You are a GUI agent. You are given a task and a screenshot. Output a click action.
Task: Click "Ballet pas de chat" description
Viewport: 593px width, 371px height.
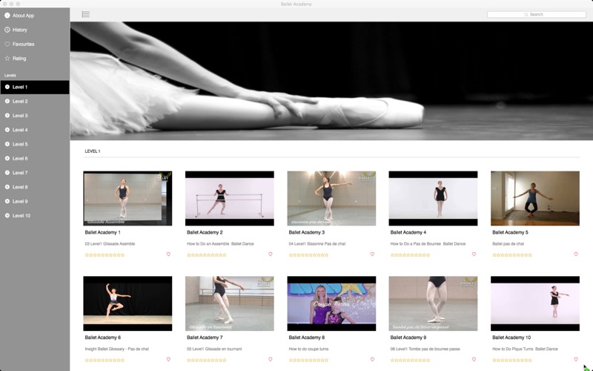tap(508, 244)
